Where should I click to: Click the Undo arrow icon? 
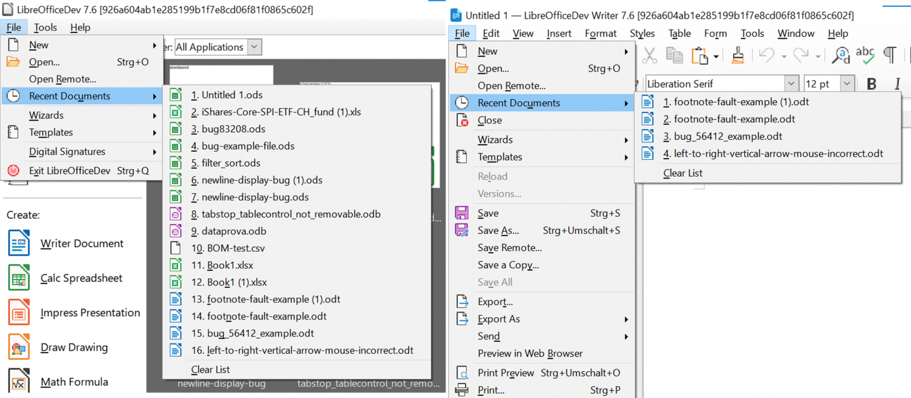[x=766, y=55]
